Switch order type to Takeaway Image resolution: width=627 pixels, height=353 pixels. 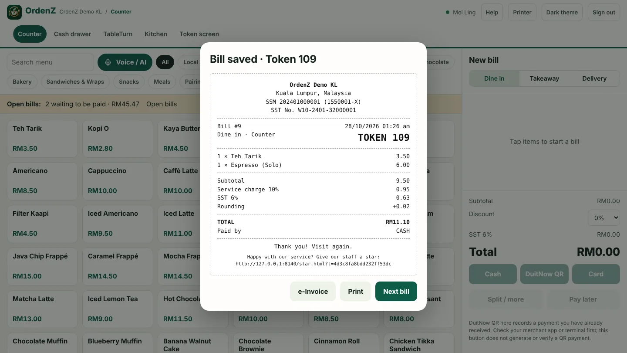pos(544,78)
